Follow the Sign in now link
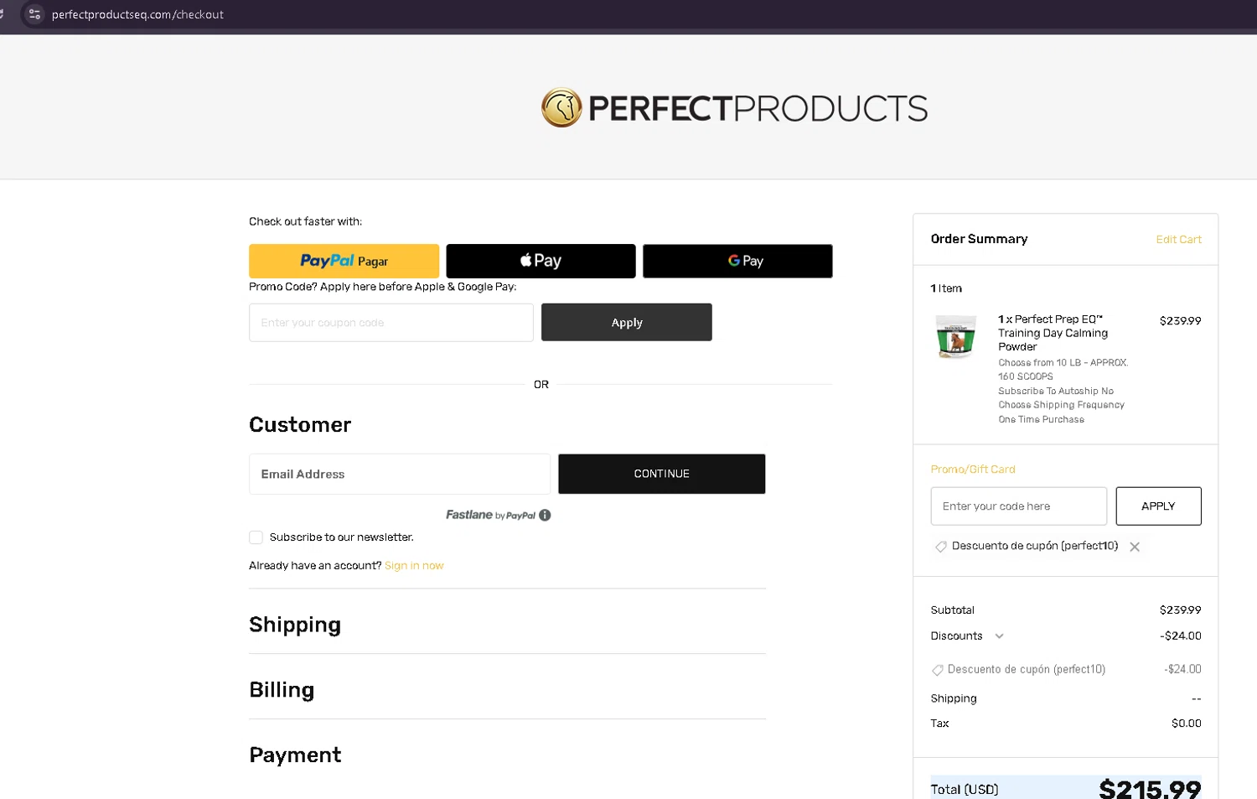 point(414,566)
